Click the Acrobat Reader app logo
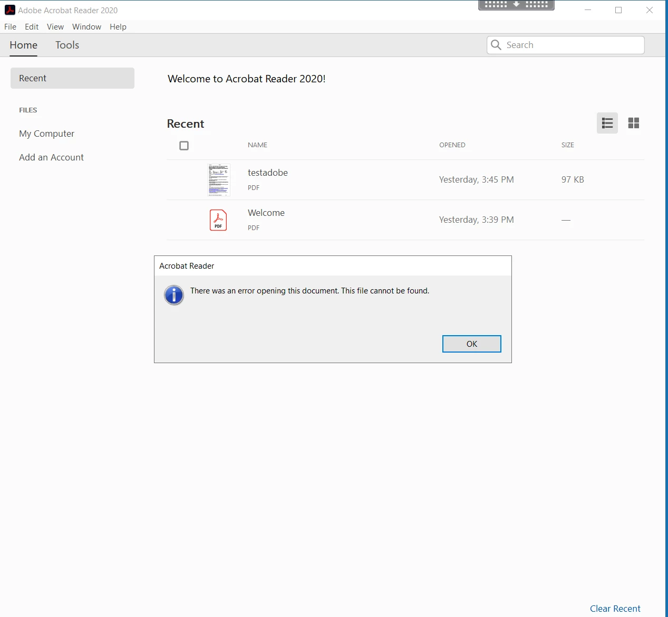 point(10,10)
